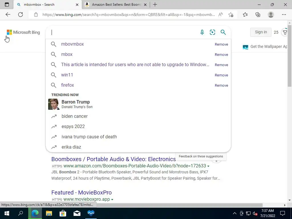The width and height of the screenshot is (292, 219).
Task: Click the horizontal scrollbar right arrow
Action: [x=285, y=205]
